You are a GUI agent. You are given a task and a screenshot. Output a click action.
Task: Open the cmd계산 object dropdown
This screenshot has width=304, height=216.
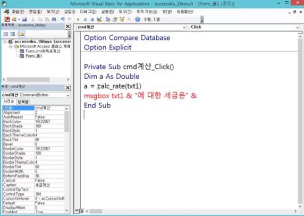click(184, 27)
